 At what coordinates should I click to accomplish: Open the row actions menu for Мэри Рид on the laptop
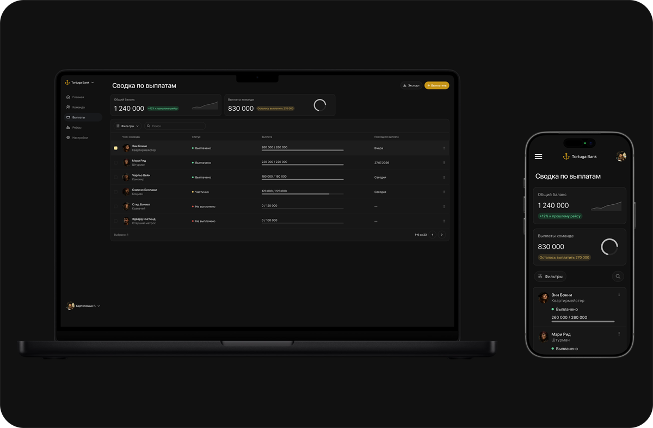pos(443,163)
